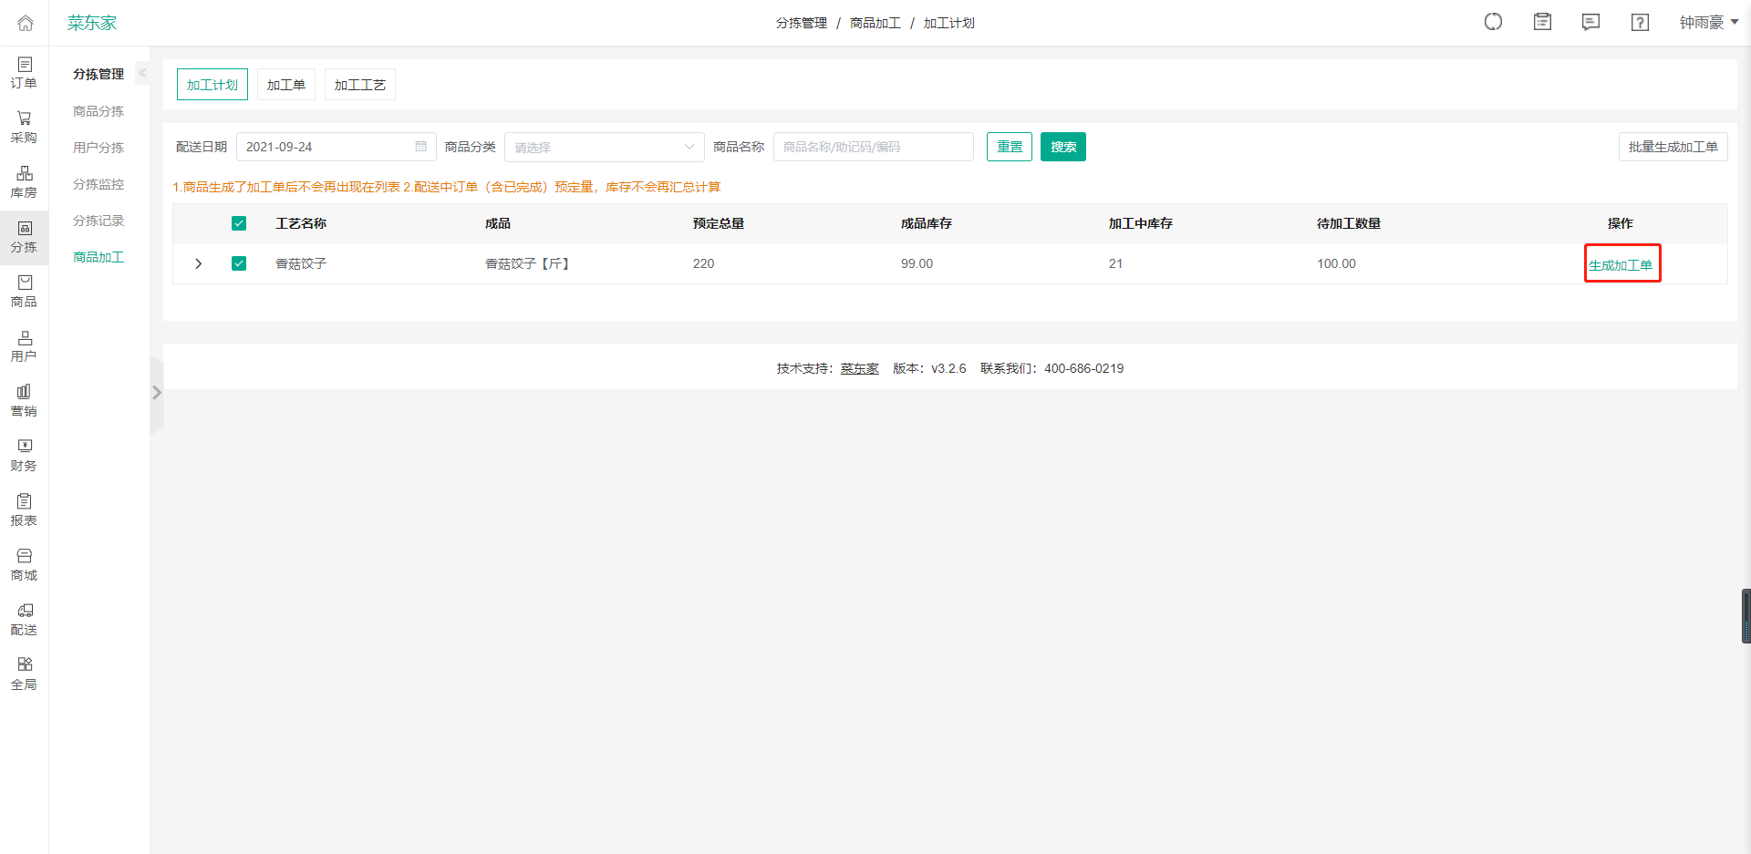Click the help question mark icon
Viewport: 1751px width, 854px height.
1639,22
